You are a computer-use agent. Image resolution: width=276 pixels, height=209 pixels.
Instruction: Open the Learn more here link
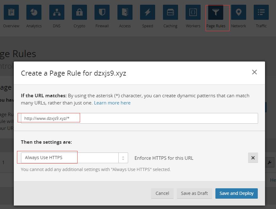[x=112, y=103]
